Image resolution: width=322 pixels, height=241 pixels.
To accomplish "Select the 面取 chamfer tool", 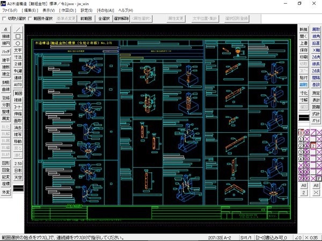I will (x=18, y=120).
